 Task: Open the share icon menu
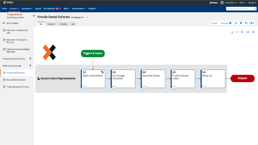[x=246, y=23]
